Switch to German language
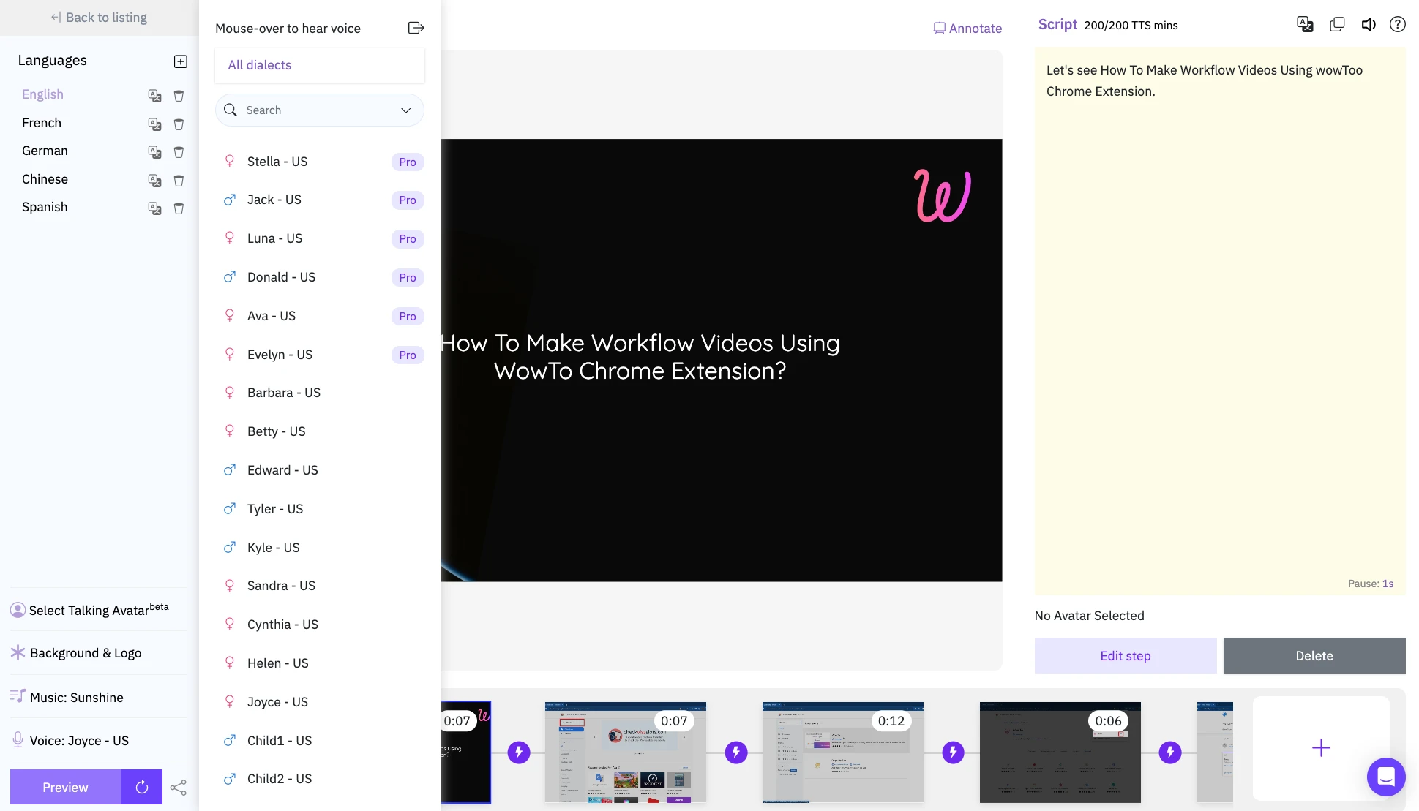This screenshot has height=811, width=1419. (45, 151)
